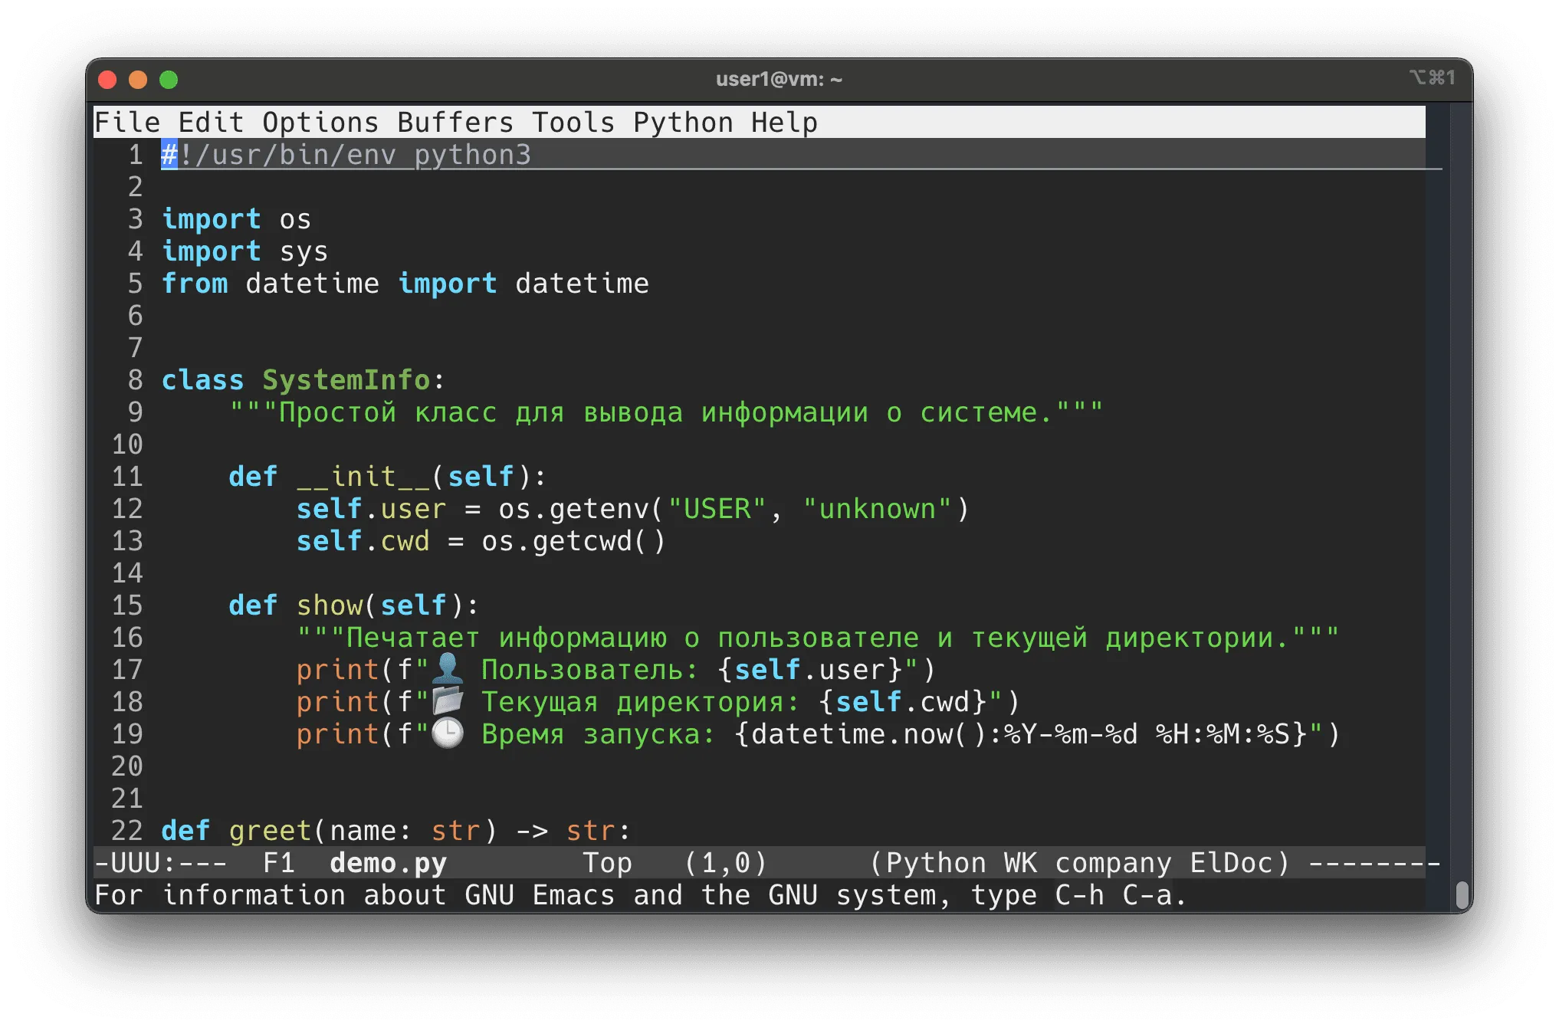Viewport: 1559px width, 1027px height.
Task: Open the Buffers menu
Action: (x=455, y=123)
